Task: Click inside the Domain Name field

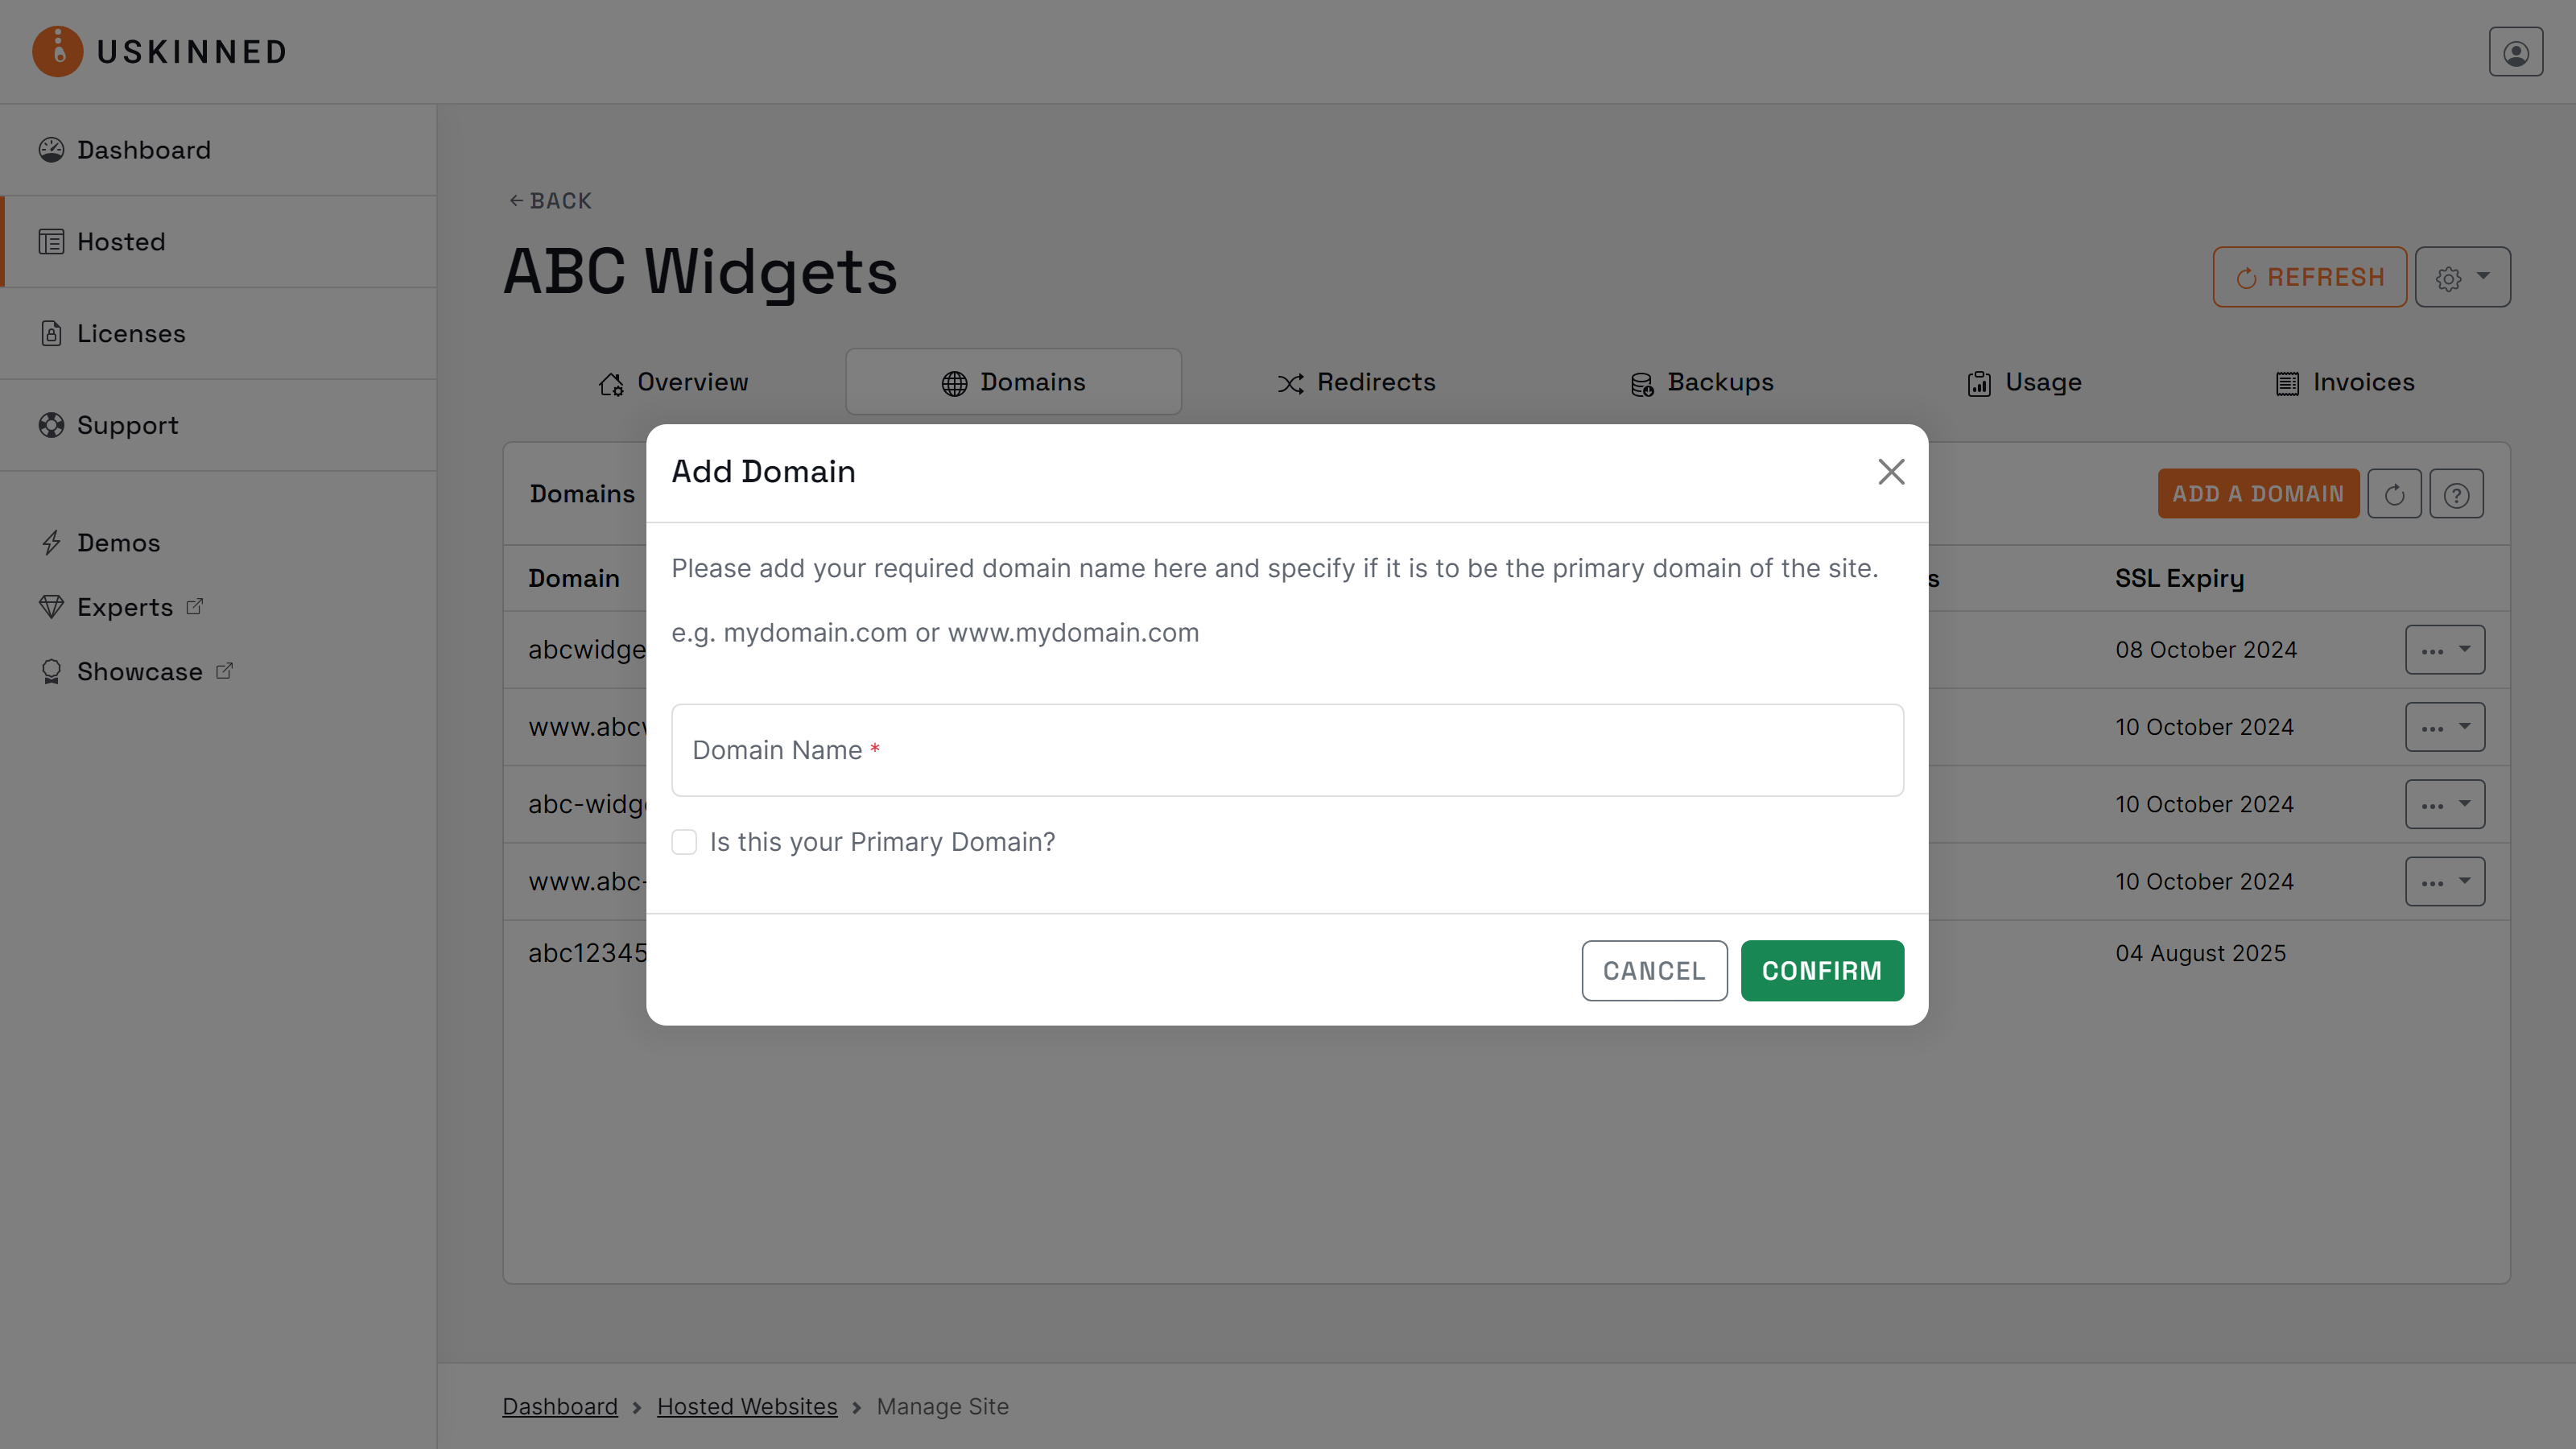Action: pos(1287,750)
